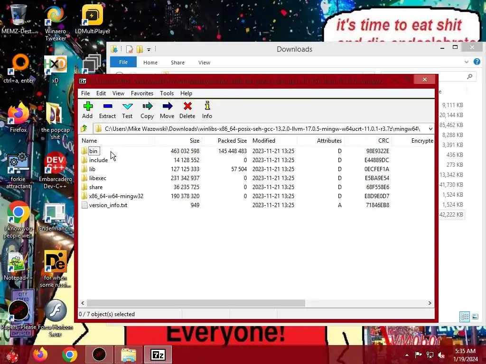
Task: Open the Recycle Bin desktop icon
Action: (x=19, y=19)
